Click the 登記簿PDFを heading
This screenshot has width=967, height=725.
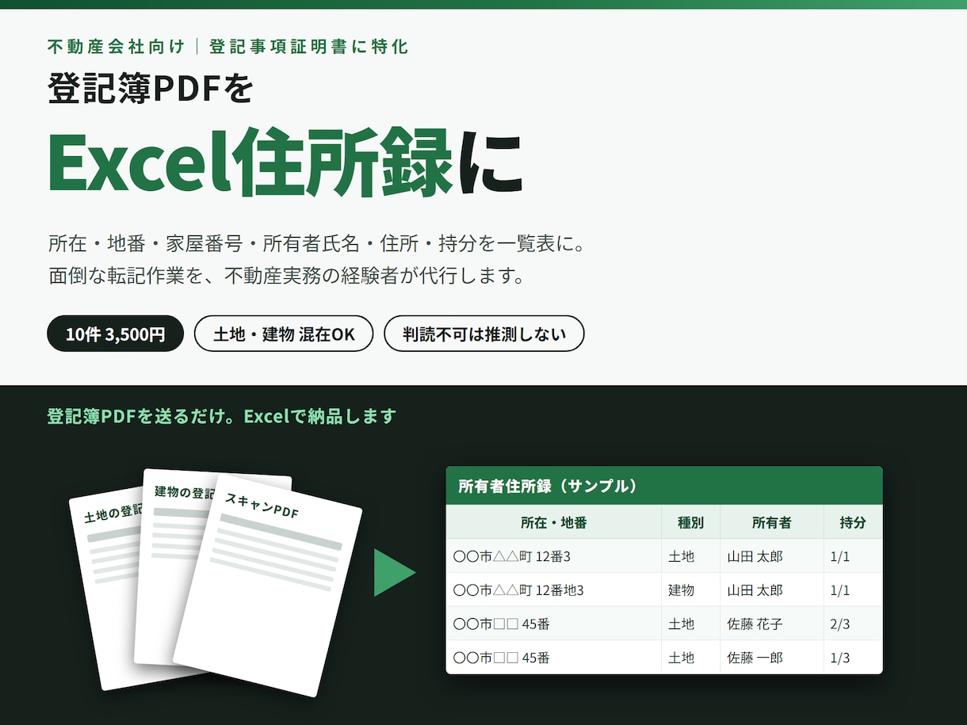pos(151,89)
